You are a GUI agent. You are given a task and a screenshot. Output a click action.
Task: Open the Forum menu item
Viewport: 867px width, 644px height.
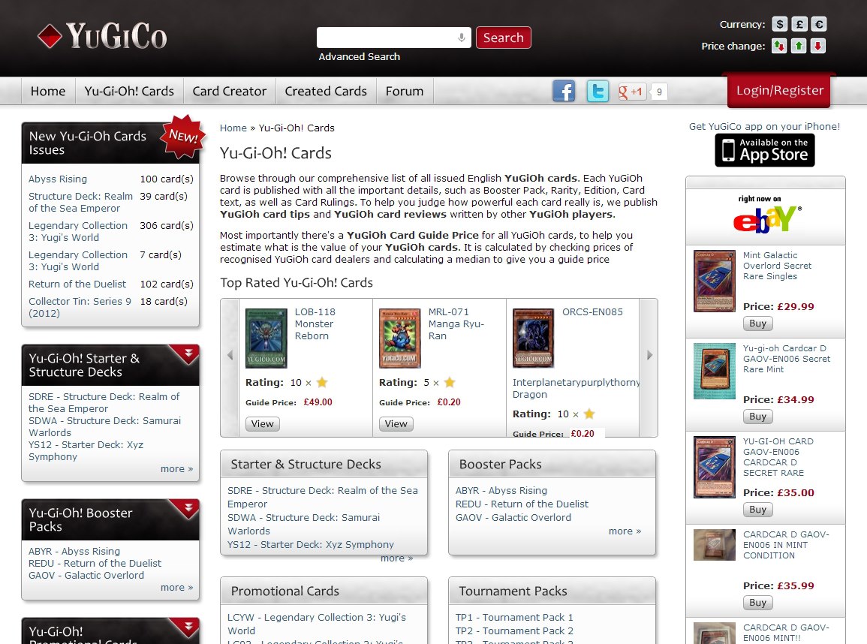click(404, 92)
